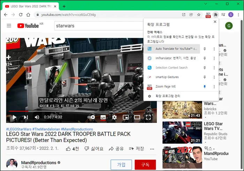Seek on the red video progress bar
This screenshot has width=244, height=171.
pyautogui.click(x=82, y=111)
